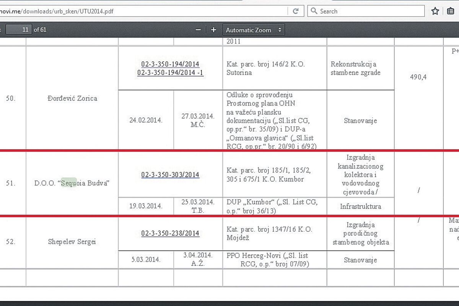The image size is (459, 306).
Task: Click the magnifier icon in Search box
Action: click(314, 11)
